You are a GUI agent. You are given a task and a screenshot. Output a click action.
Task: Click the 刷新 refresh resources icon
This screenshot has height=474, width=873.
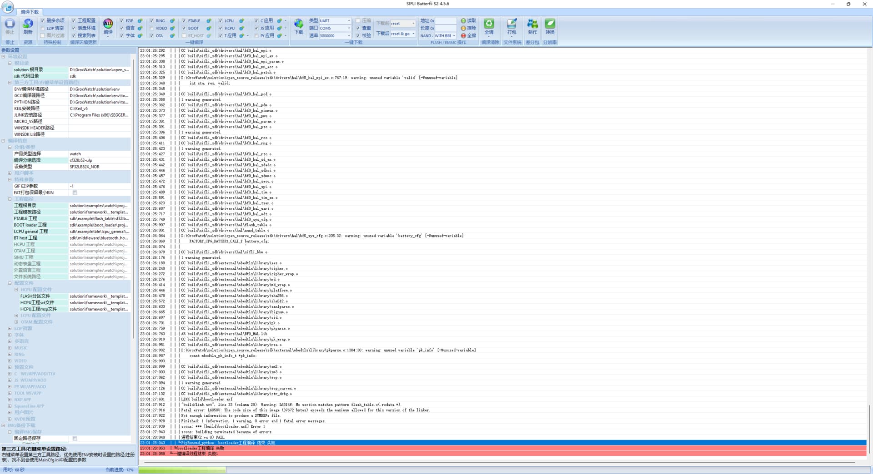pos(28,26)
